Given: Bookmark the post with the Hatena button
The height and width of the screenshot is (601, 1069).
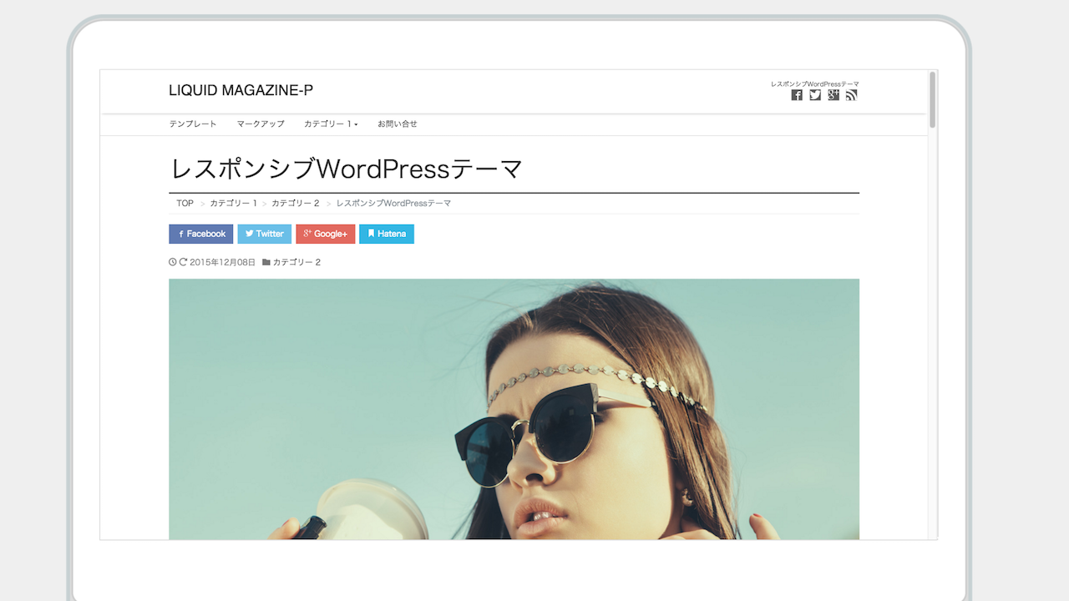Looking at the screenshot, I should click(386, 234).
